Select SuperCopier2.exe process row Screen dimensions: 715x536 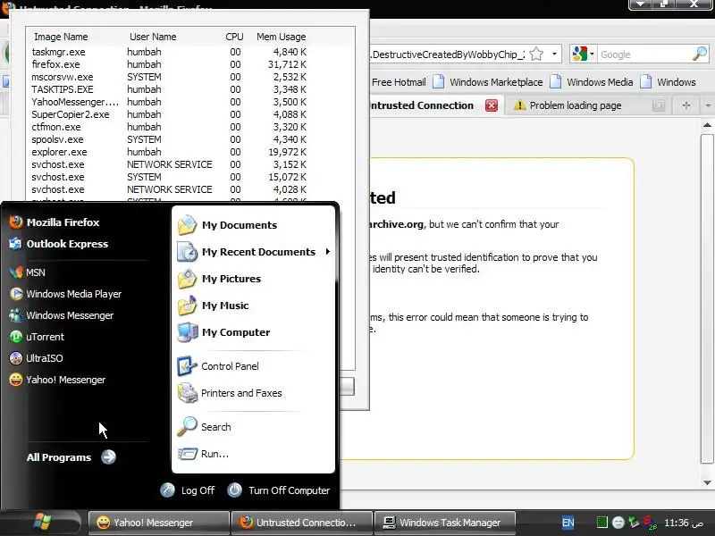pyautogui.click(x=169, y=114)
